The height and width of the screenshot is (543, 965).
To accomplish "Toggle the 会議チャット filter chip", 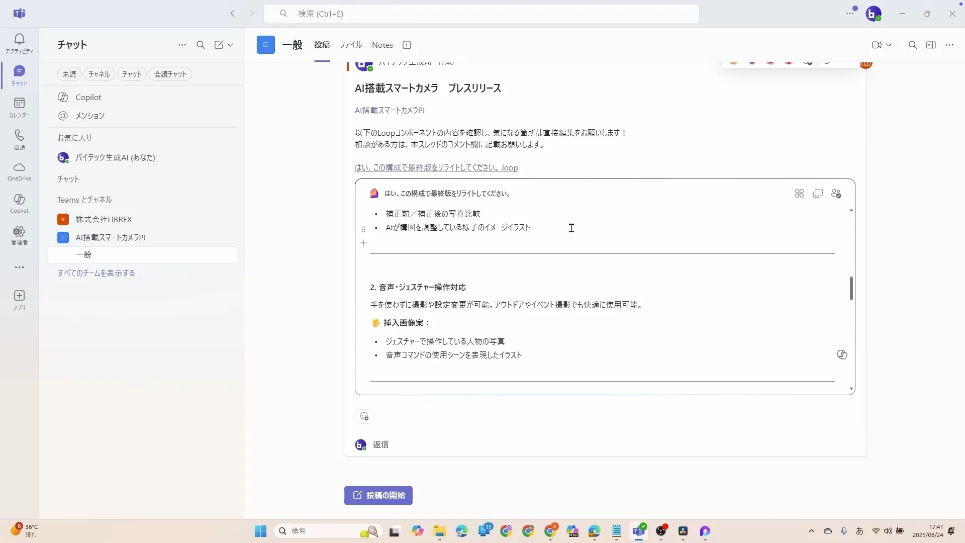I will tap(170, 74).
